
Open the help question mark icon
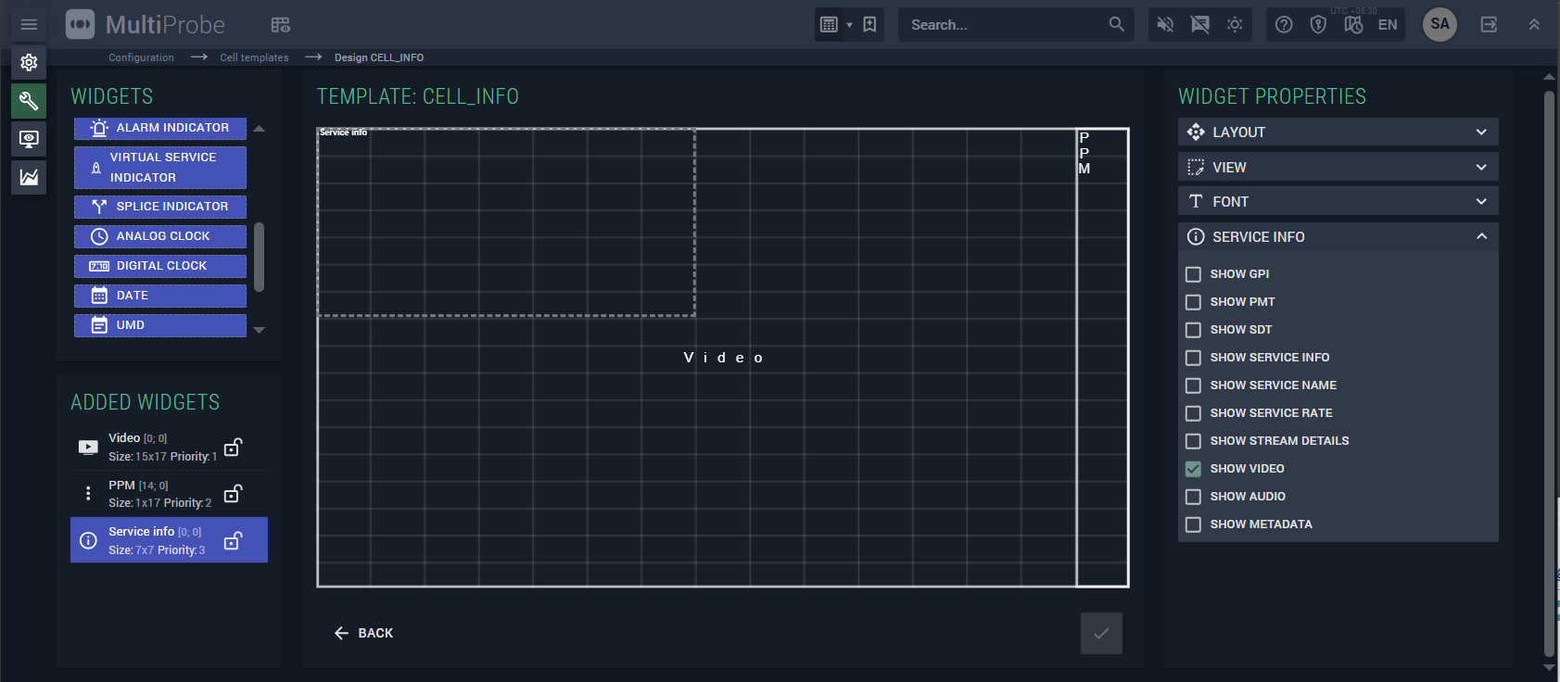coord(1284,25)
